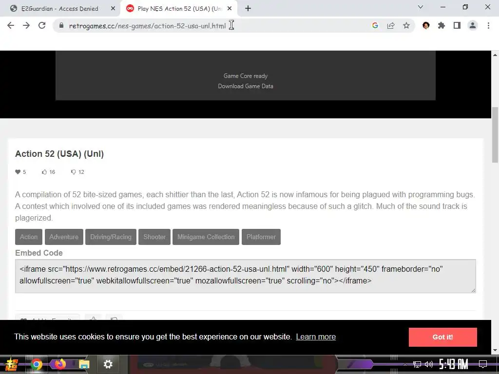Switch to E2Guardian Access Denied tab
Screen dimensions: 499x374
click(x=60, y=9)
